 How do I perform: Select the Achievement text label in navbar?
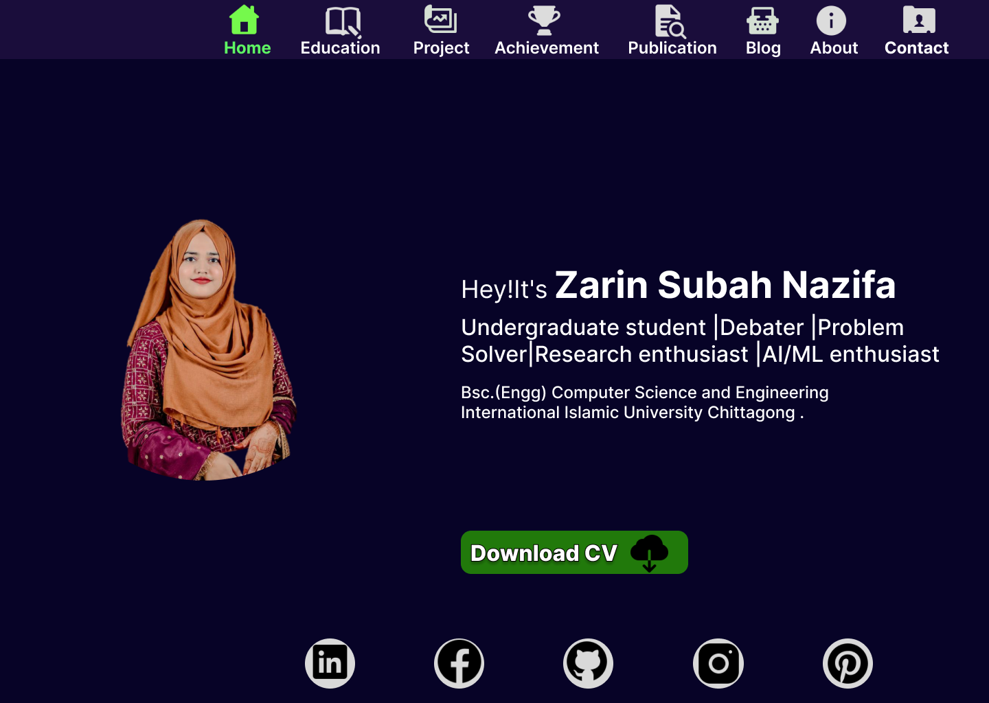547,48
